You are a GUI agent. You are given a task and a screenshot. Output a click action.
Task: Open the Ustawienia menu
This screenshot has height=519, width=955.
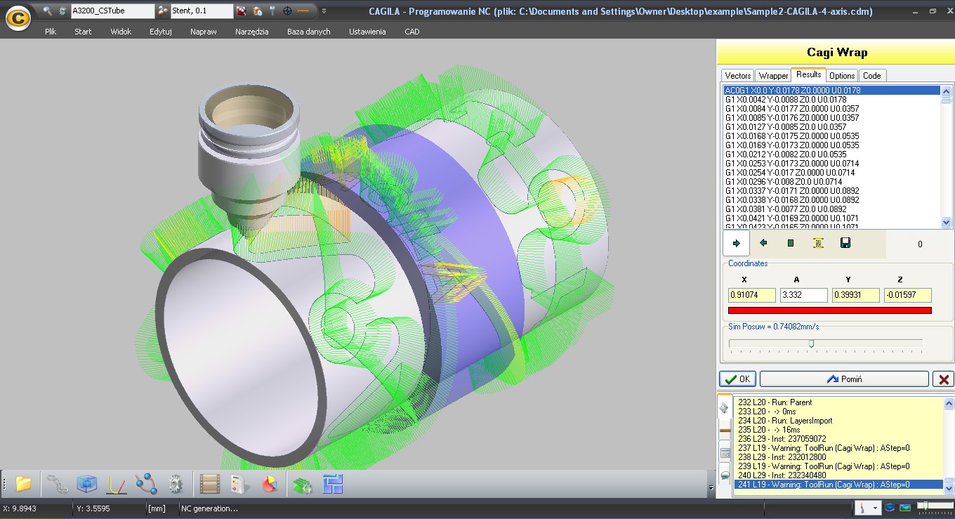[x=367, y=32]
